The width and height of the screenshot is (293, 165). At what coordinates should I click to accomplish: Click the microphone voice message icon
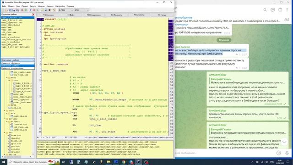(287, 153)
